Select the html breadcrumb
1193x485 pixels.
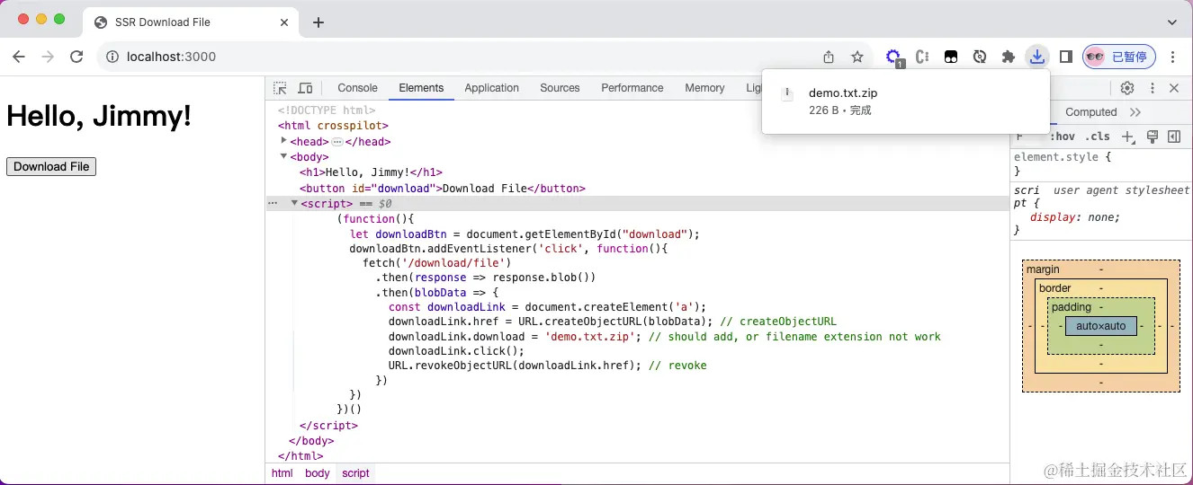pos(283,473)
